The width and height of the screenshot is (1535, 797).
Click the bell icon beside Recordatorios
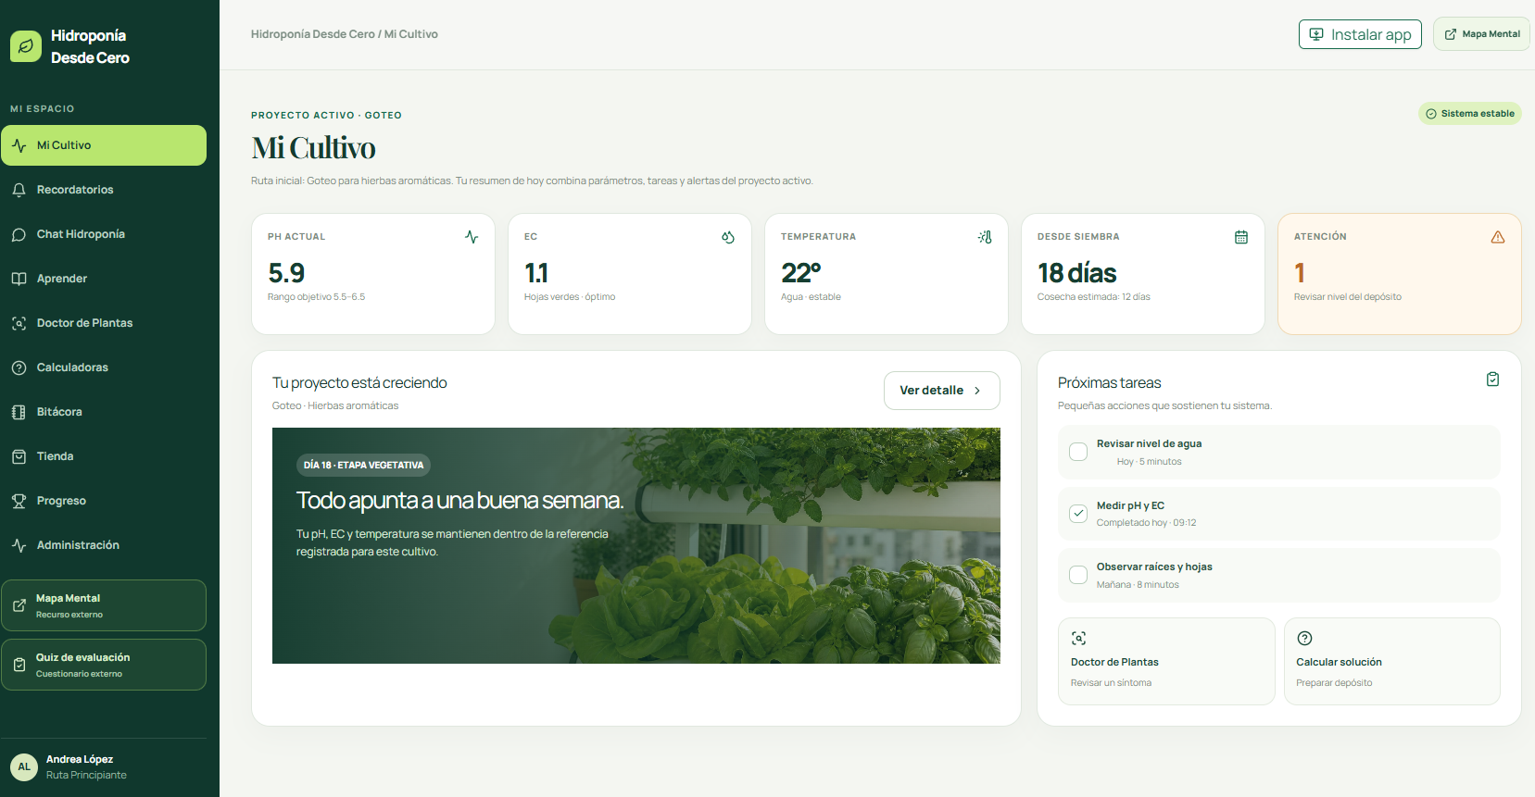(x=19, y=190)
